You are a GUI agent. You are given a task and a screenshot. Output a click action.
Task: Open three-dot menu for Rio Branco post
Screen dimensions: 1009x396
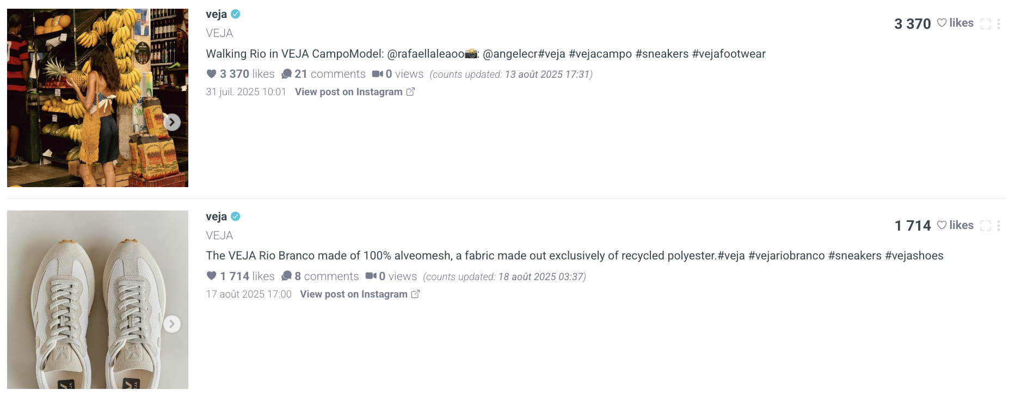click(x=999, y=226)
